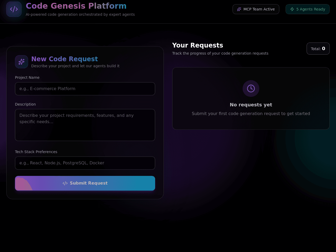This screenshot has height=252, width=336.
Task: Click the clock icon above No requests yet
Action: [x=251, y=88]
